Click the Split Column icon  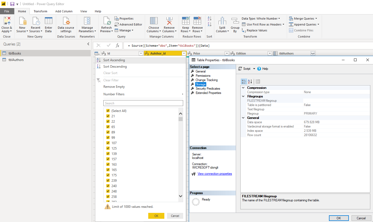(x=222, y=21)
